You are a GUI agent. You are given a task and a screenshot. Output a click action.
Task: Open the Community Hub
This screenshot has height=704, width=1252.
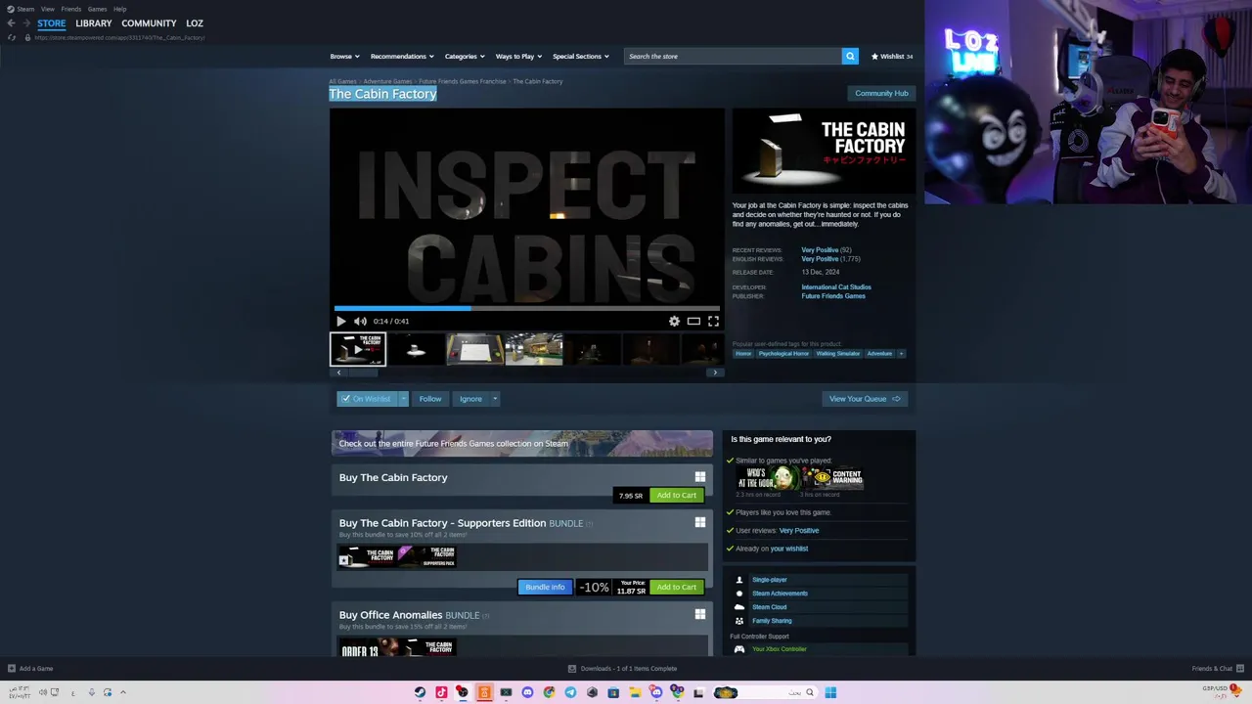coord(881,93)
